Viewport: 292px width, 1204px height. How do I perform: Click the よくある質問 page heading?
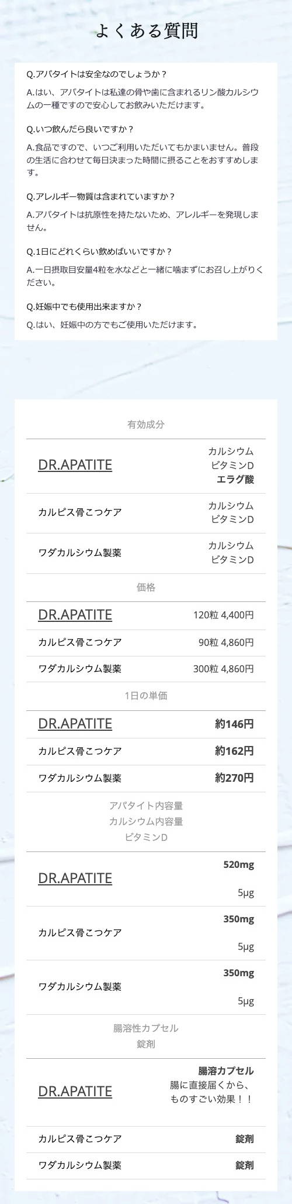pyautogui.click(x=146, y=30)
